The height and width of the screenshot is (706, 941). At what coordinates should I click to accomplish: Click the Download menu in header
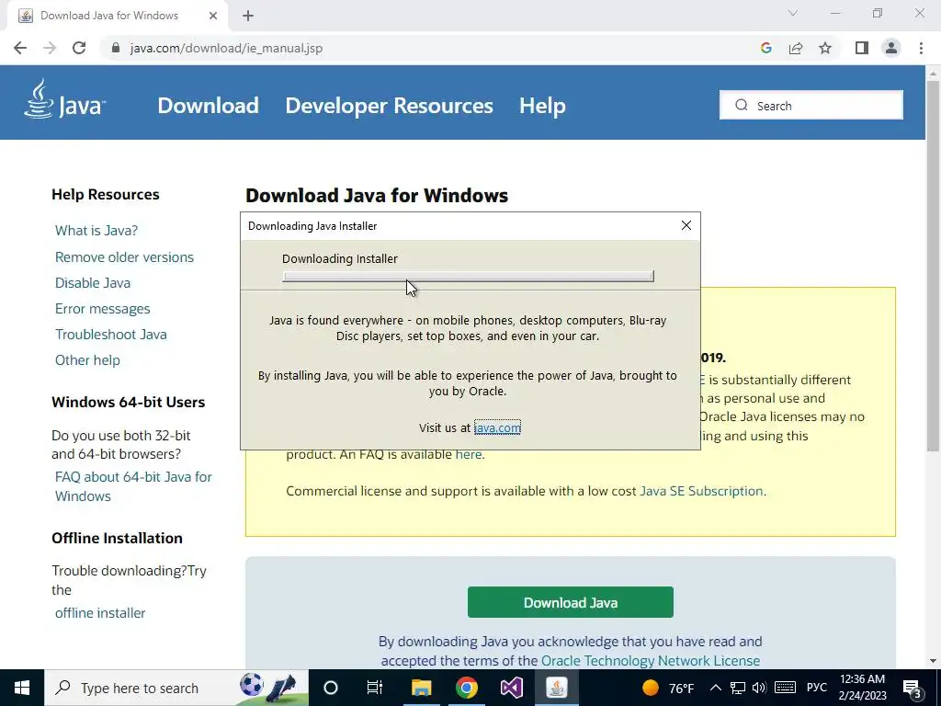(208, 106)
